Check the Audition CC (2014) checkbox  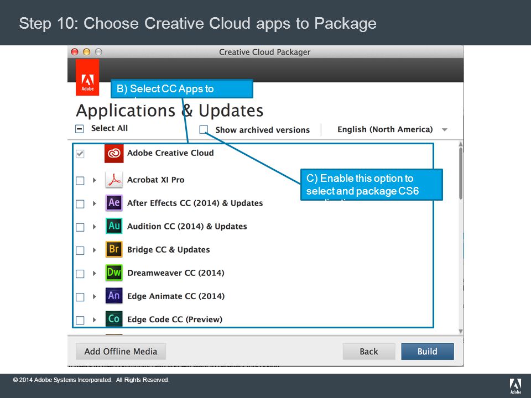pos(80,227)
